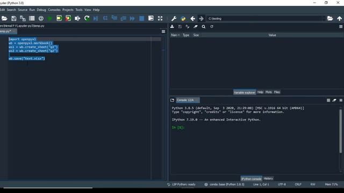Maximize the current pane
This screenshot has width=344, height=193.
(151, 18)
